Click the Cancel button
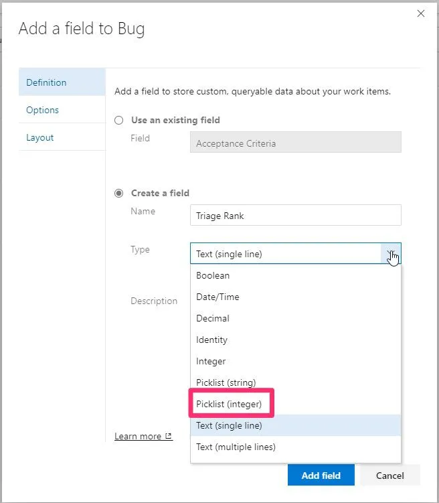Screen dimensions: 439x503 (389, 476)
